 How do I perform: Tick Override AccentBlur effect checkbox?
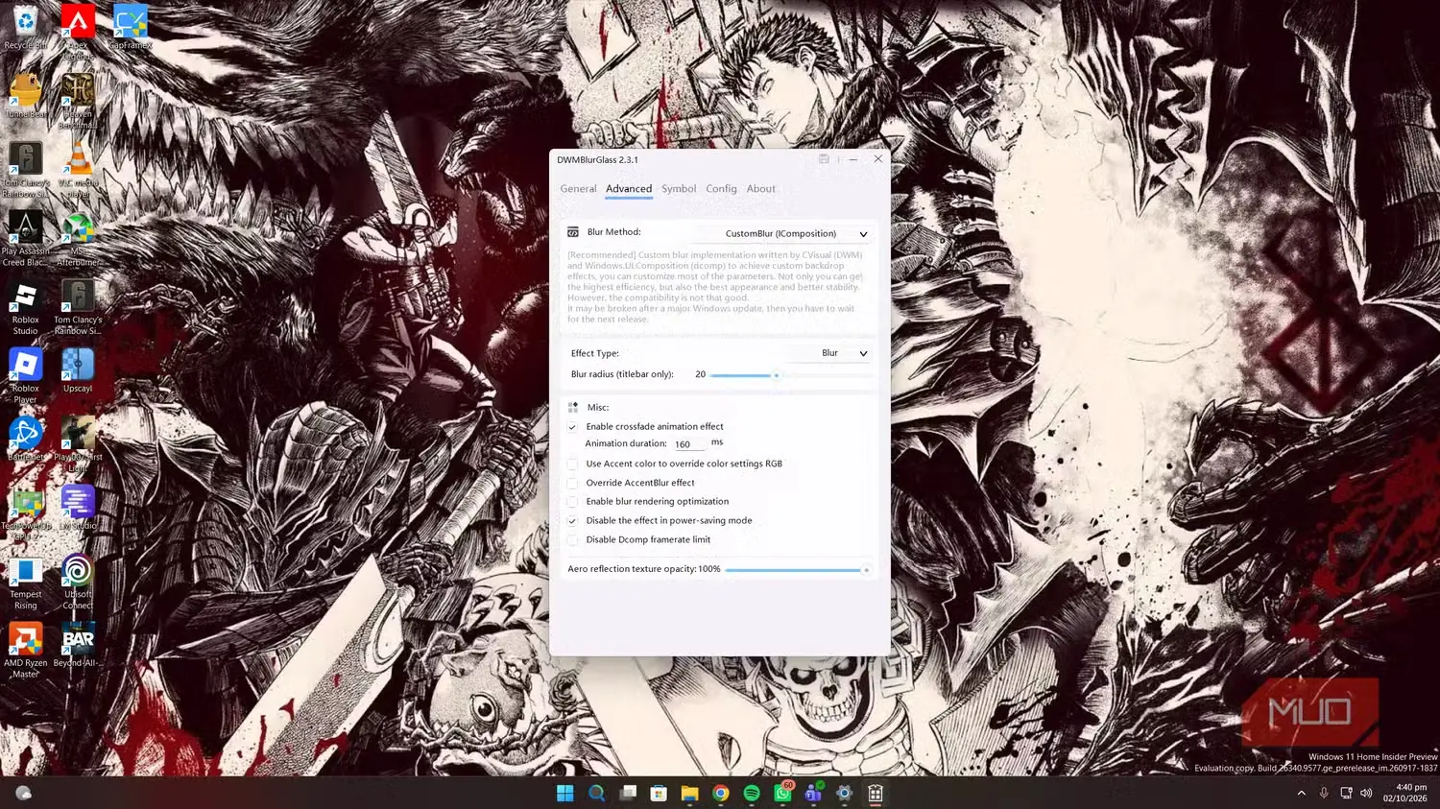(573, 483)
